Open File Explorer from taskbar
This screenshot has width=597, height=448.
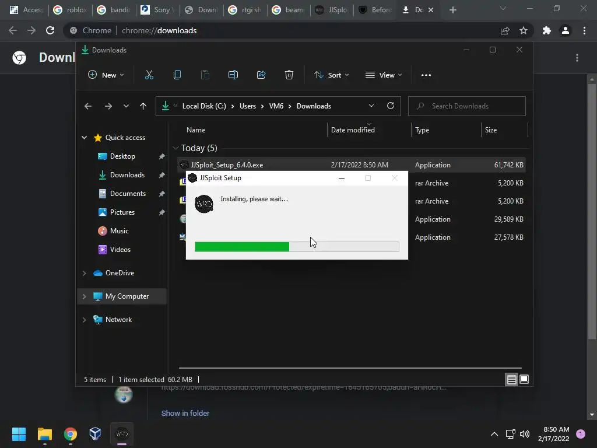click(44, 434)
